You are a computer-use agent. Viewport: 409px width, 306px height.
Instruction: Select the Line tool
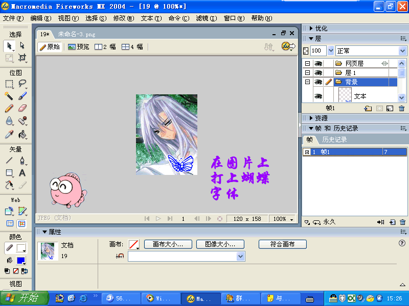pos(9,160)
